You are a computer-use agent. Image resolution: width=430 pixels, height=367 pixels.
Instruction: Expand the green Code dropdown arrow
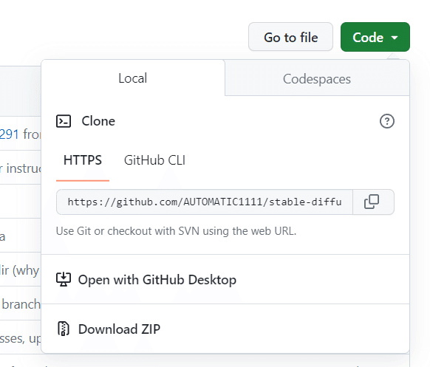click(395, 38)
